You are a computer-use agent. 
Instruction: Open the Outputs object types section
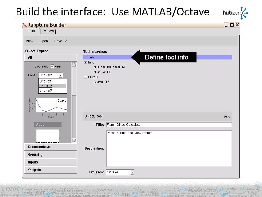(x=51, y=170)
